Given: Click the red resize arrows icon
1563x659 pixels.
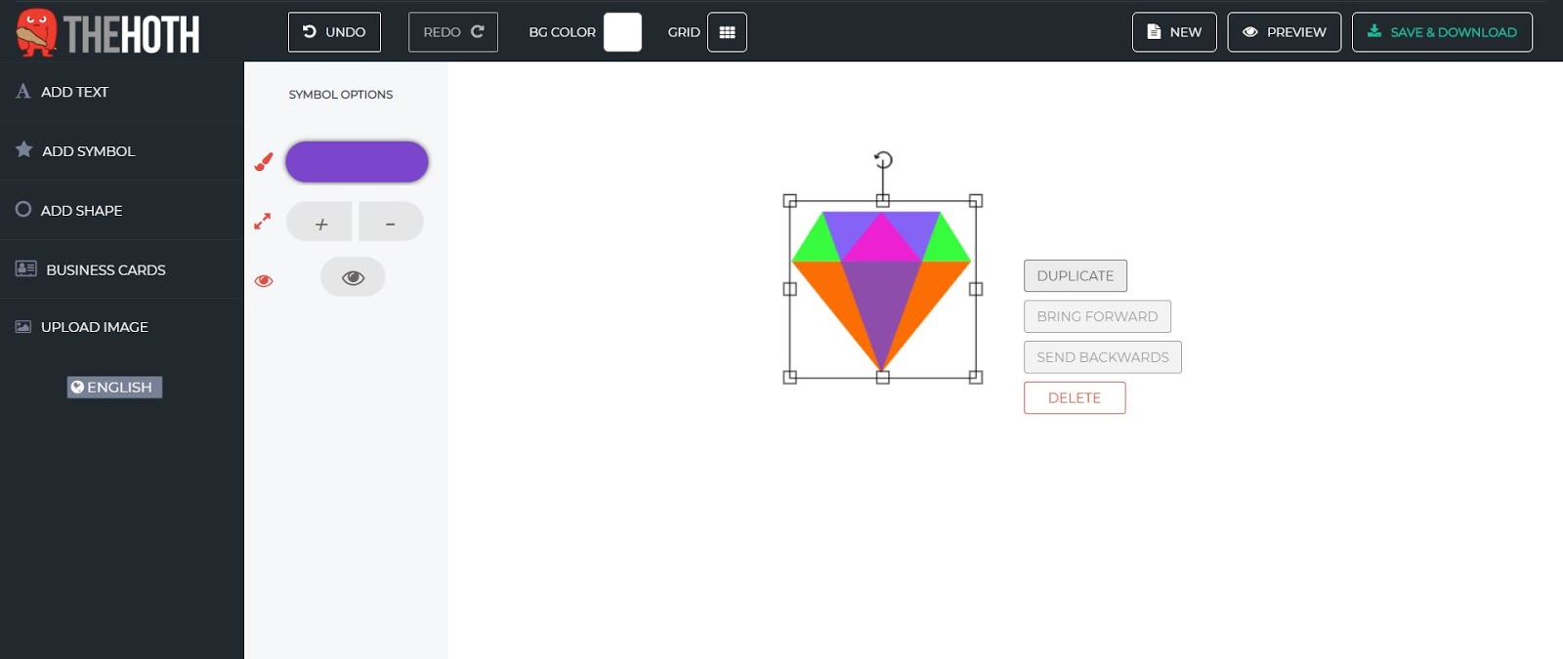Looking at the screenshot, I should click(x=262, y=223).
